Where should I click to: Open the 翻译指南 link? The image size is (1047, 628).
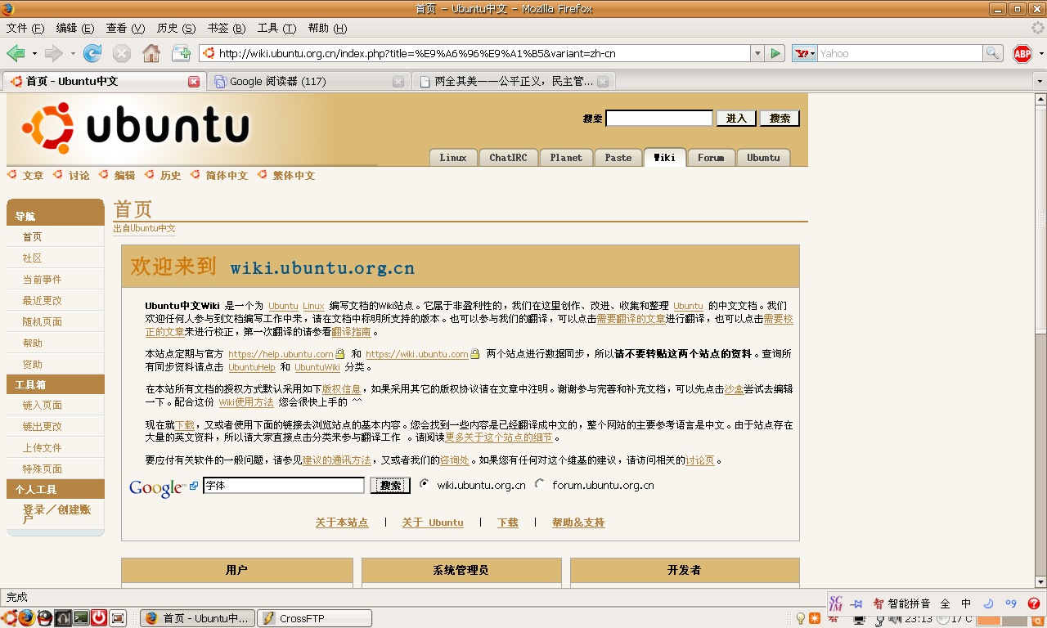(x=351, y=332)
